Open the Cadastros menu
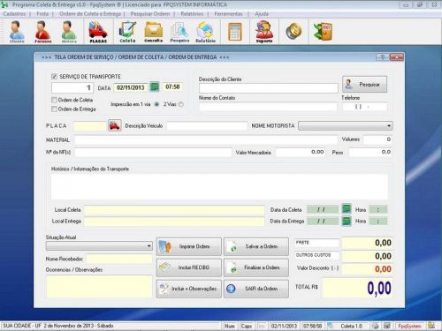The height and width of the screenshot is (331, 442). pos(14,14)
